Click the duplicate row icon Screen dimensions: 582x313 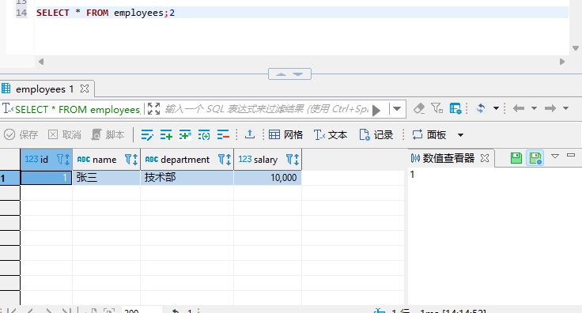tap(185, 135)
